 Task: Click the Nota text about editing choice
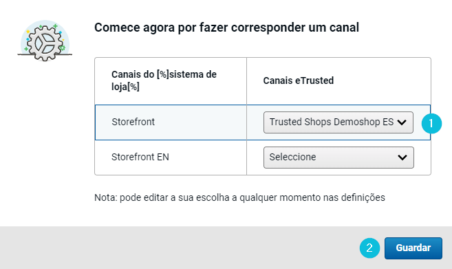239,197
